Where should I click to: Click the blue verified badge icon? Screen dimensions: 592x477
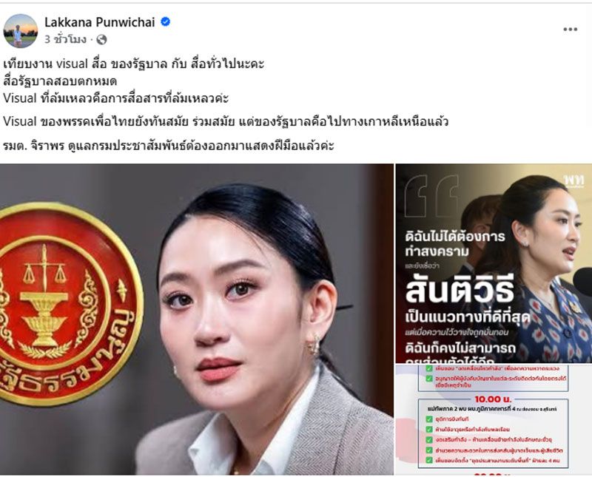[x=165, y=22]
